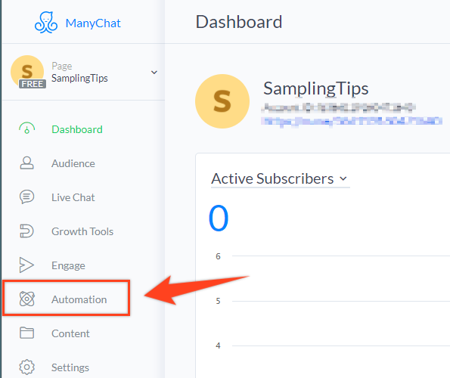The height and width of the screenshot is (378, 450).
Task: Click the large SamplingTips page avatar
Action: [x=222, y=101]
